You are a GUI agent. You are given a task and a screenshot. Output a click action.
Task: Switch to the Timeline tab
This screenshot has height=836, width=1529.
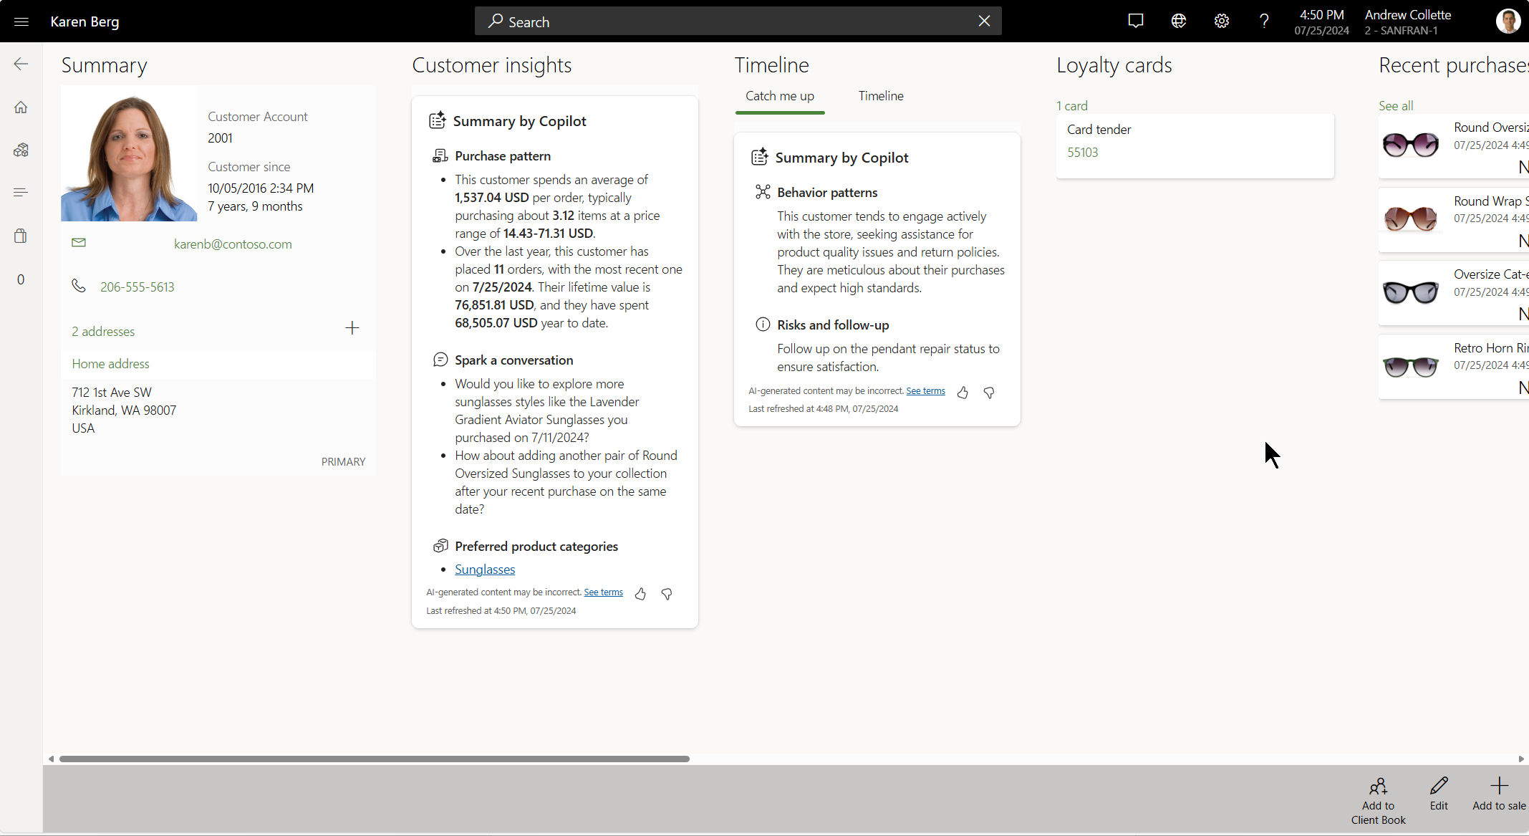(881, 96)
